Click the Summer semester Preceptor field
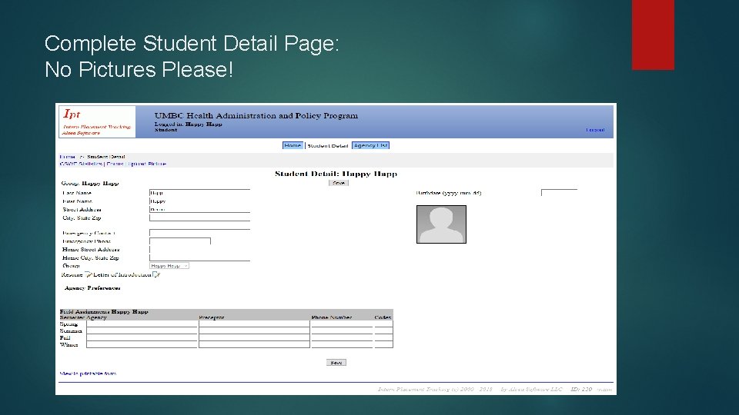 (255, 330)
